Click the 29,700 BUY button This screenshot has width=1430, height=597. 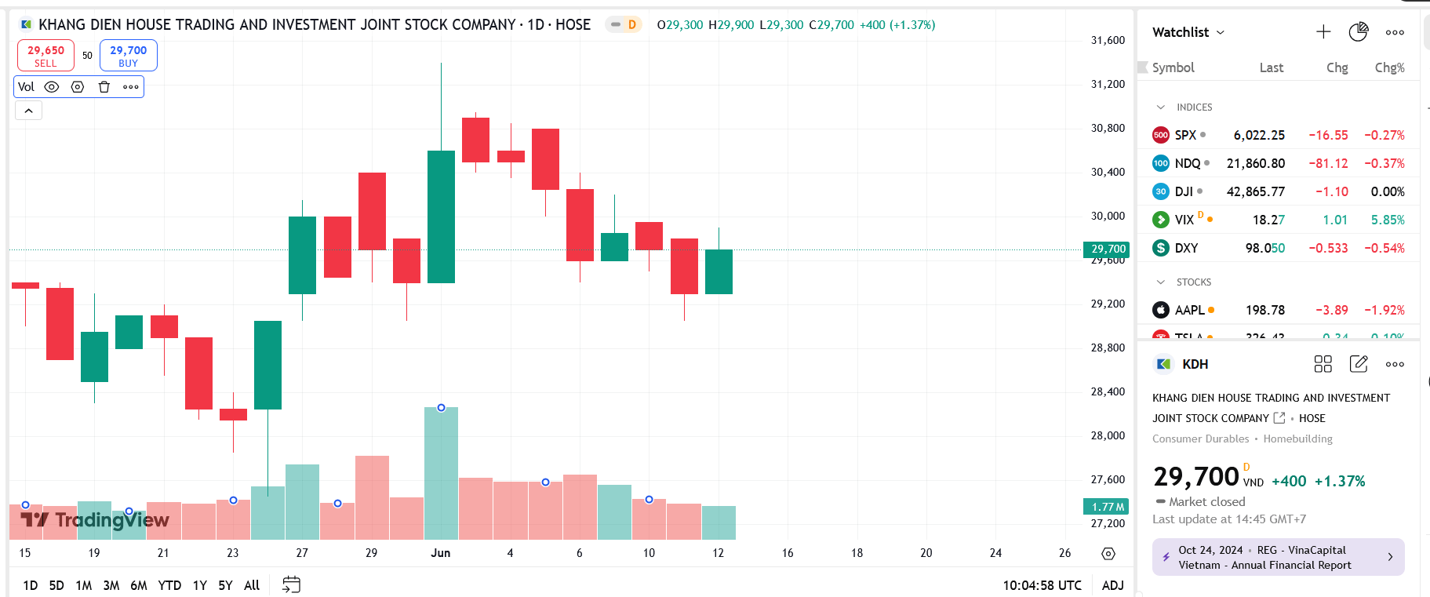[x=128, y=55]
